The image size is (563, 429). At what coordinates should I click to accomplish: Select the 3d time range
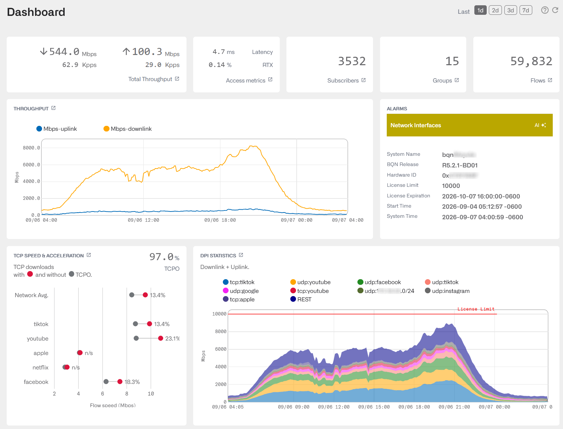click(x=511, y=10)
